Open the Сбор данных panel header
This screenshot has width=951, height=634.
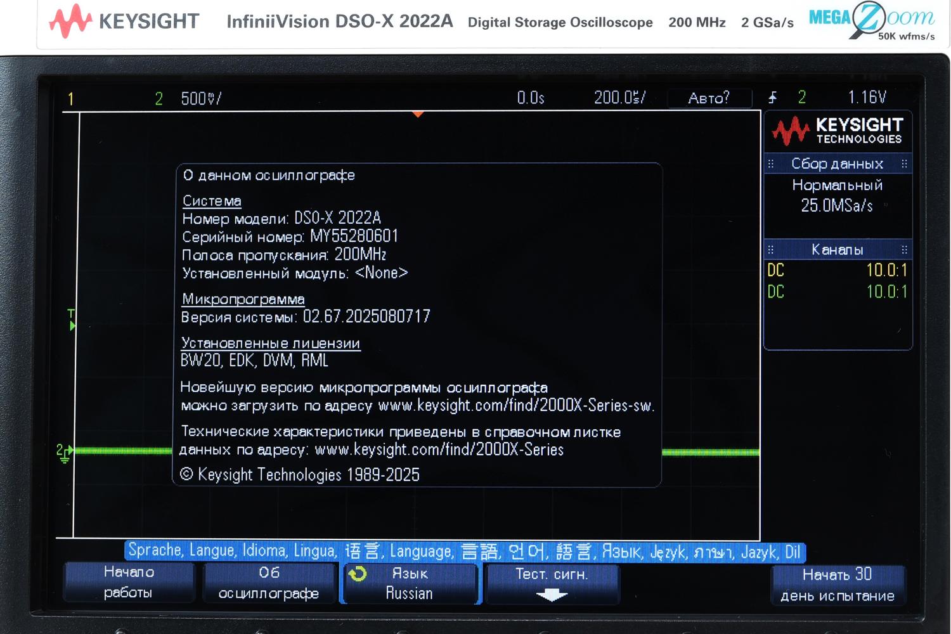point(838,164)
